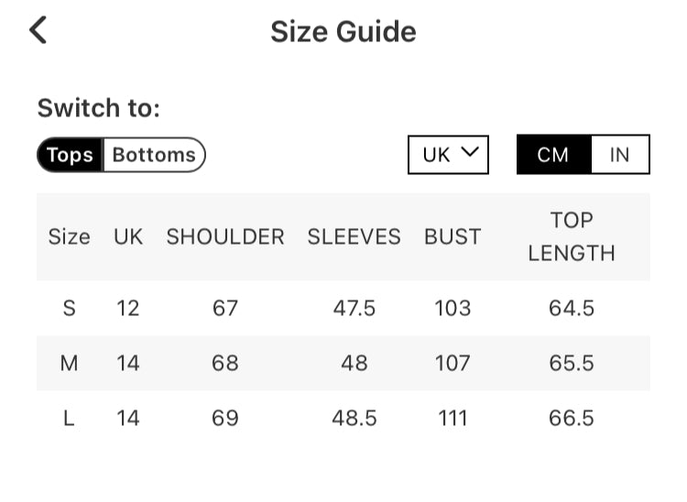The height and width of the screenshot is (502, 687).
Task: Click the Size Guide title
Action: pos(343,32)
